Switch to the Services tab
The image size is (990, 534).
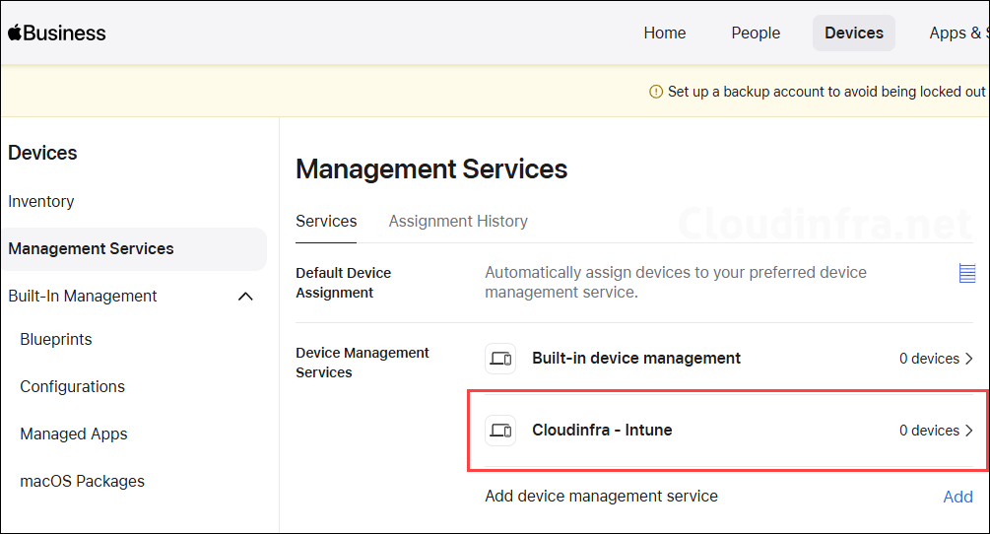(x=326, y=221)
